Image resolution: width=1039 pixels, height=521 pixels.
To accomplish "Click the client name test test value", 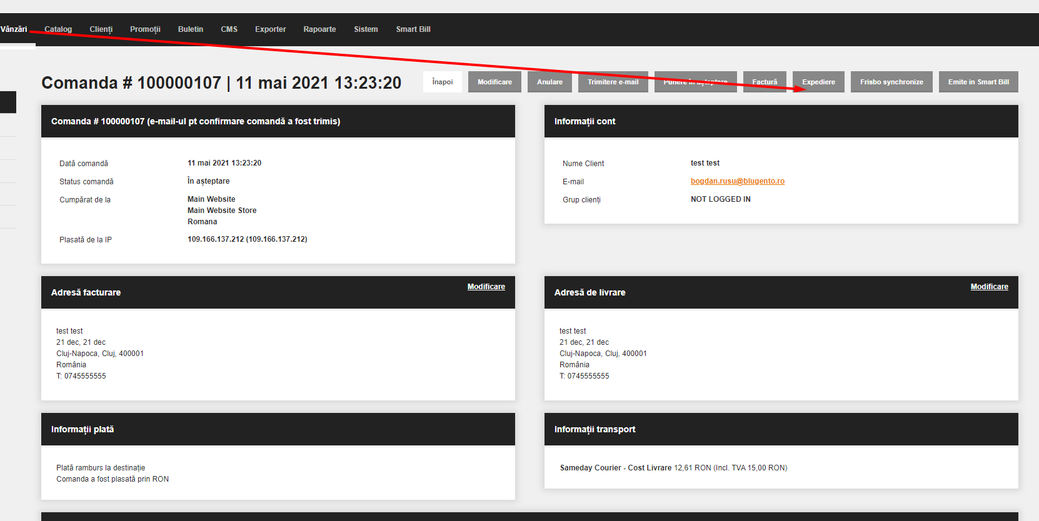I will (705, 163).
